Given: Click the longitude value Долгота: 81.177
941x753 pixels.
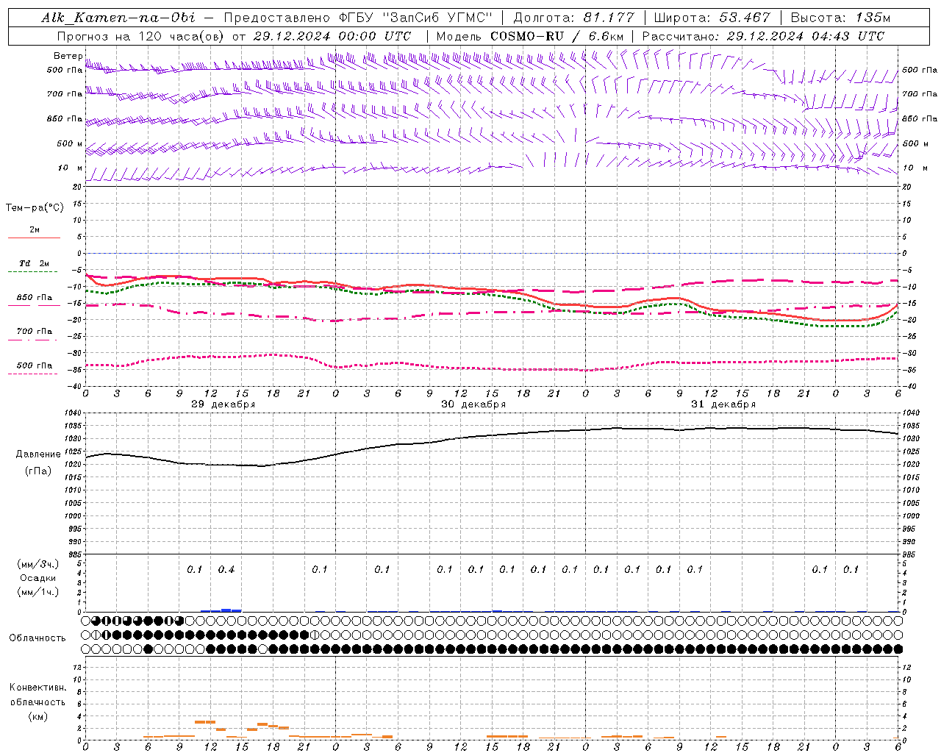Looking at the screenshot, I should [573, 18].
